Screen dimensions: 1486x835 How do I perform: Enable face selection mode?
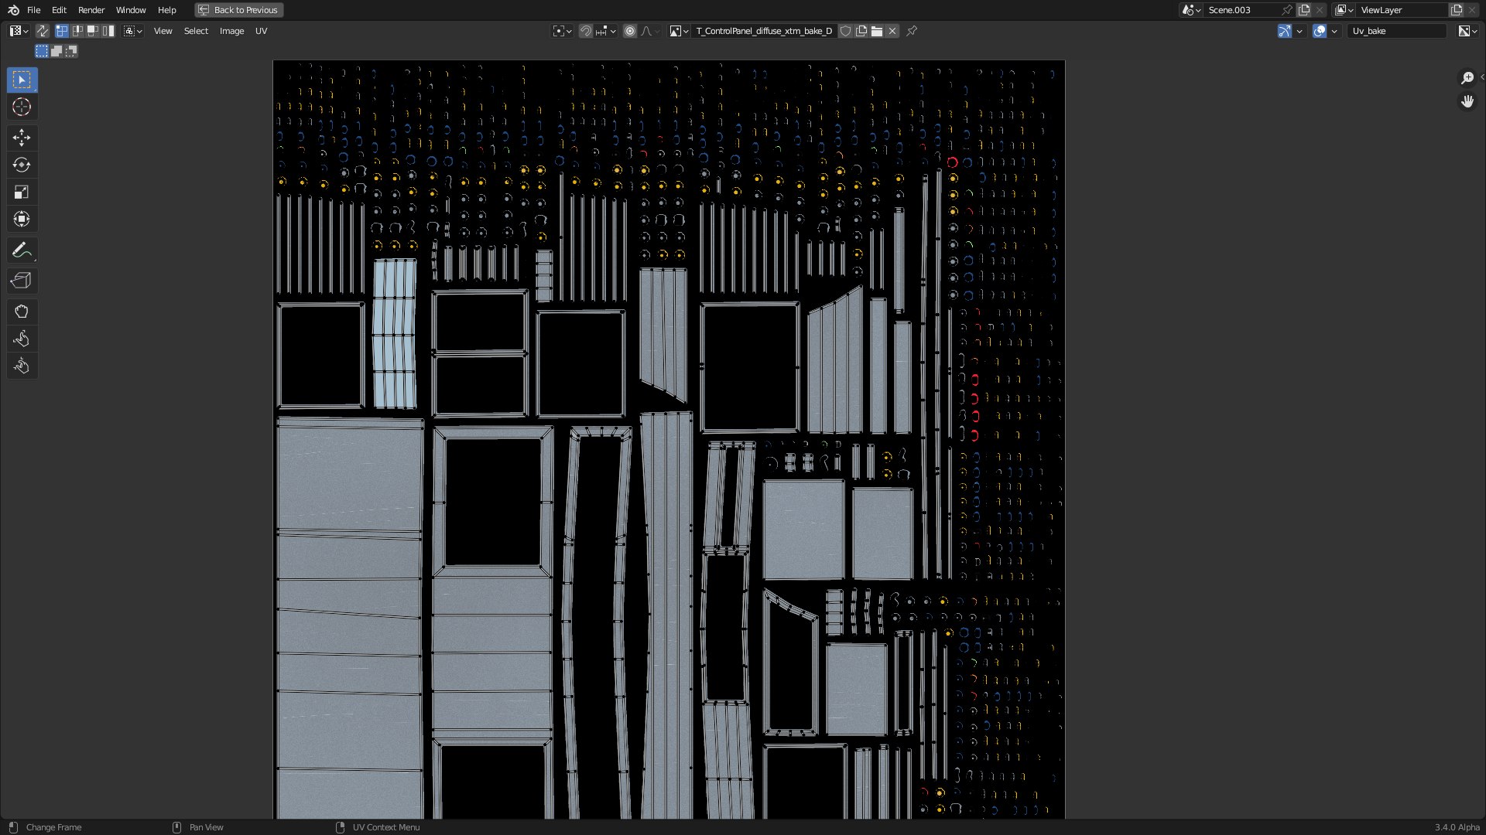(93, 31)
